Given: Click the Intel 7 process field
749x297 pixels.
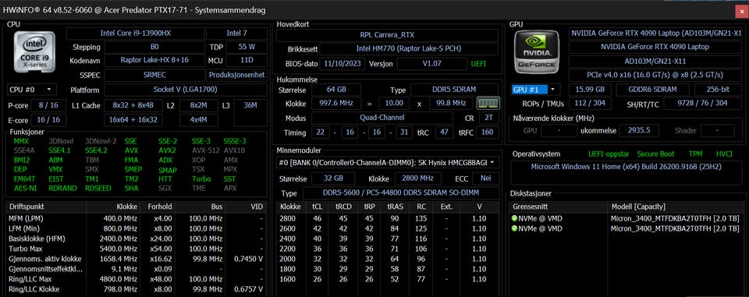Looking at the screenshot, I should [236, 34].
